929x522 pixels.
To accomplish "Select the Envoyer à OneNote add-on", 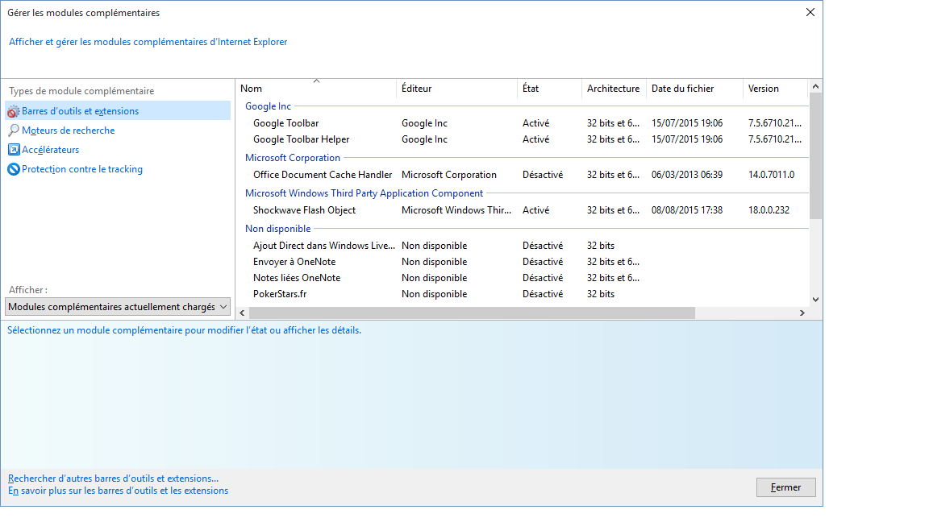I will click(x=523, y=262).
